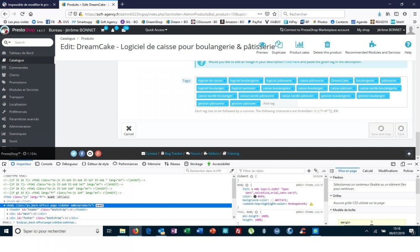Remove the 'logiciel de caisse' tag

pyautogui.click(x=225, y=81)
